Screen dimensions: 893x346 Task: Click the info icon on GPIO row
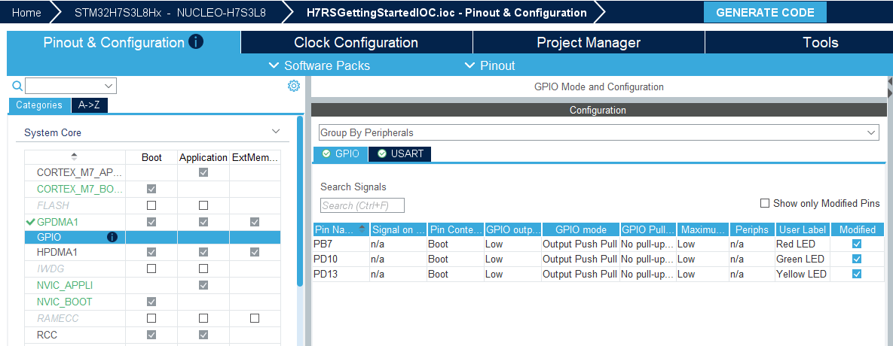click(112, 238)
